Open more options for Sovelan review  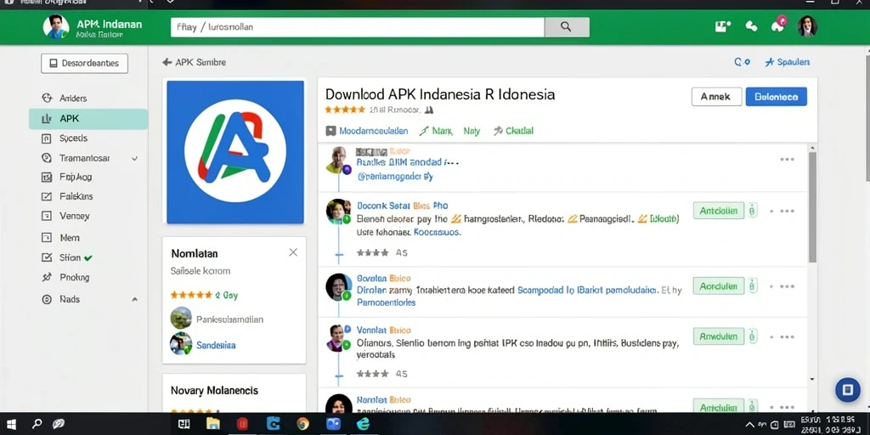(787, 287)
